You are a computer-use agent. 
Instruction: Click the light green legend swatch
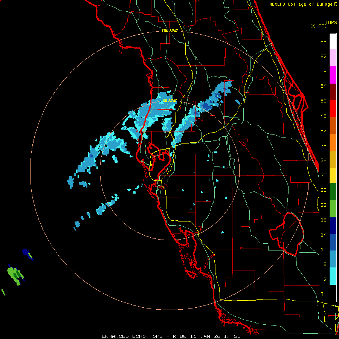[333, 209]
